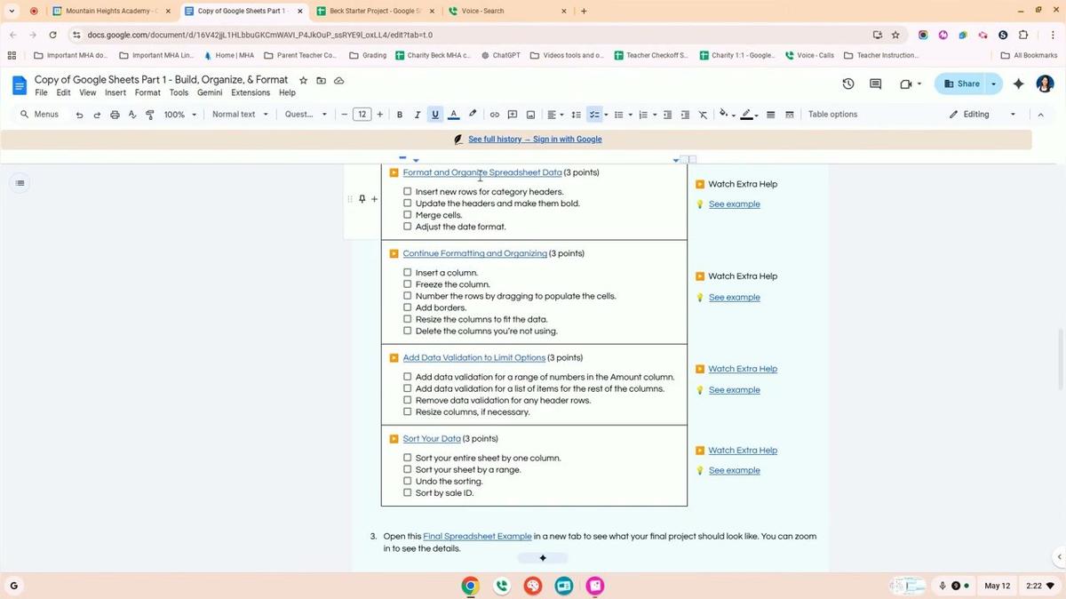1066x599 pixels.
Task: Check 'Adjust the date format.' box
Action: [x=408, y=226]
